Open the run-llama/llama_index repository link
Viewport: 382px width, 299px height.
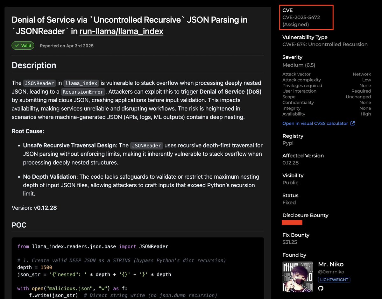[x=121, y=31]
